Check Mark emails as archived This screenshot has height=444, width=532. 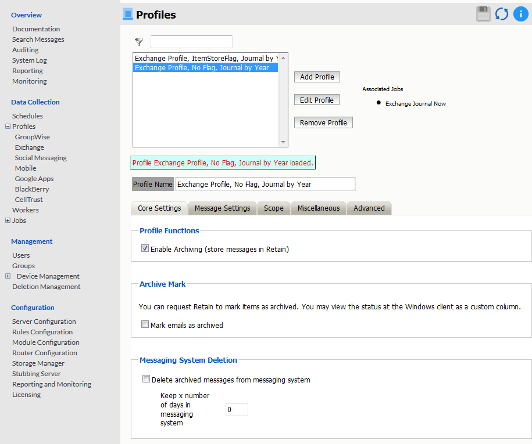(145, 325)
